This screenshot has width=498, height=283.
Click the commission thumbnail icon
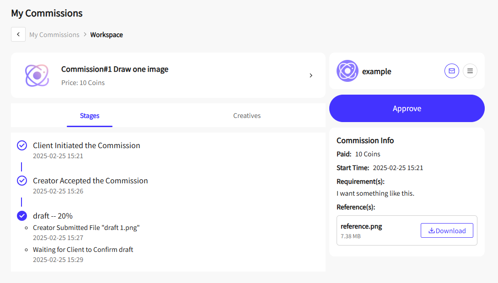tap(37, 75)
